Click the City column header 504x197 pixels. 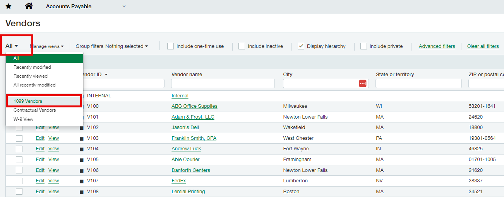[x=288, y=75]
